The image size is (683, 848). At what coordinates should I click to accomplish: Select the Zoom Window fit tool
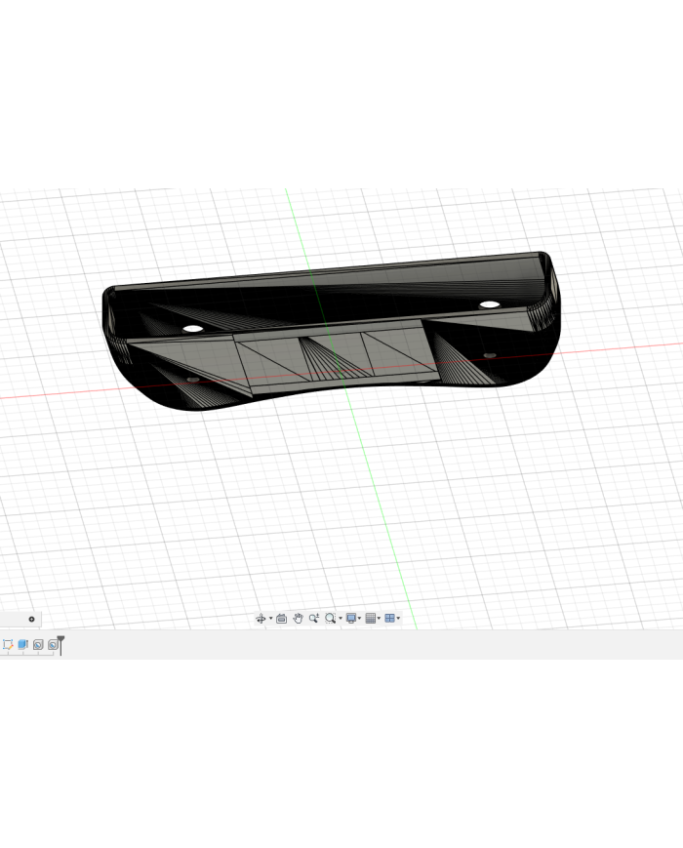331,619
